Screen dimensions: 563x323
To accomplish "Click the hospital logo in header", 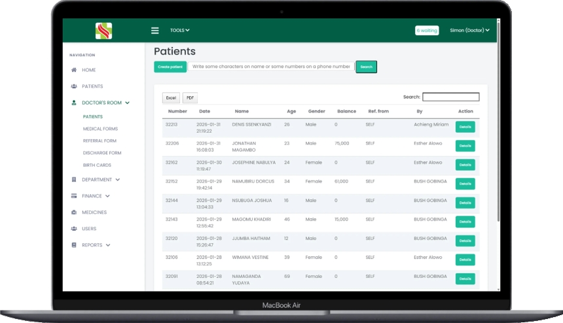I will click(104, 31).
